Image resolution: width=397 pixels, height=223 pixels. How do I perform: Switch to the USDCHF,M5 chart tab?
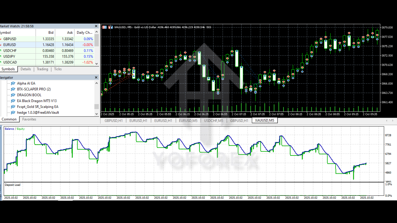pos(213,120)
